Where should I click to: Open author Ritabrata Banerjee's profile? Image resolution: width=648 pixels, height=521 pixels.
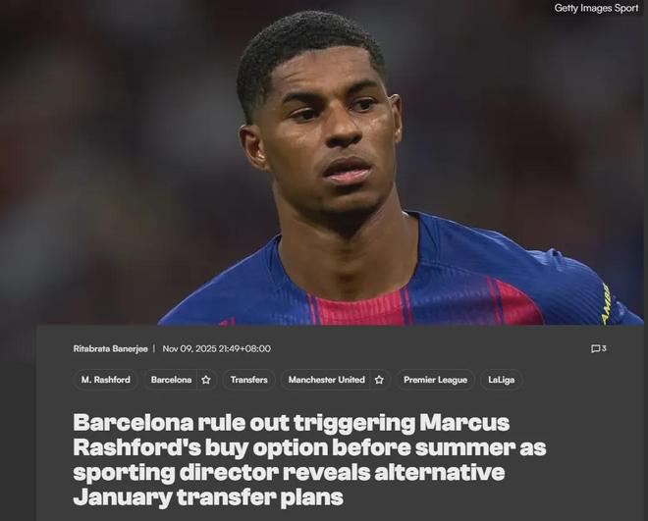coord(110,349)
